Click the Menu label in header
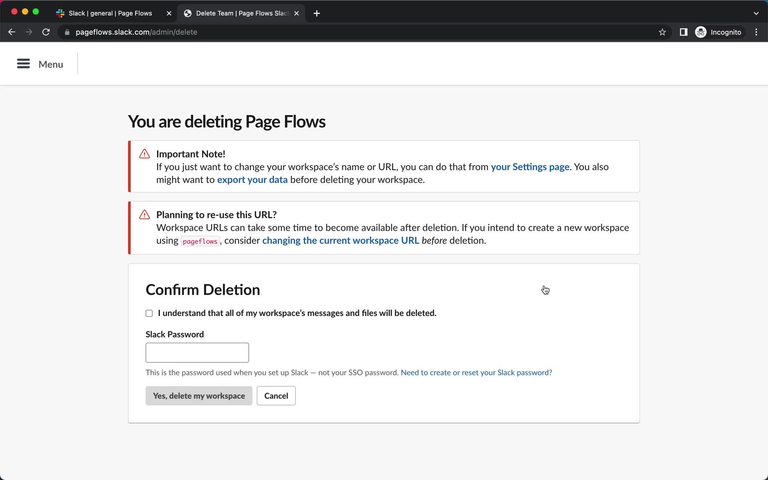768x480 pixels. [x=51, y=64]
